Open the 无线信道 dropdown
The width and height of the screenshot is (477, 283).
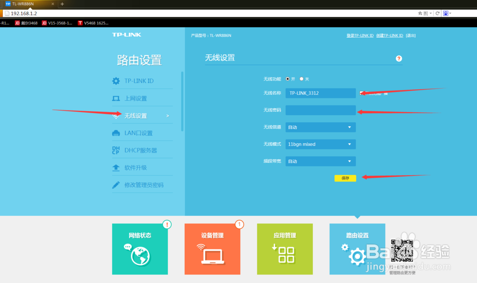321,127
